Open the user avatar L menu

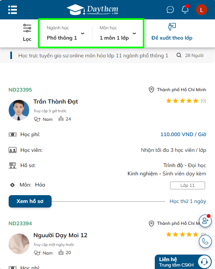[201, 10]
